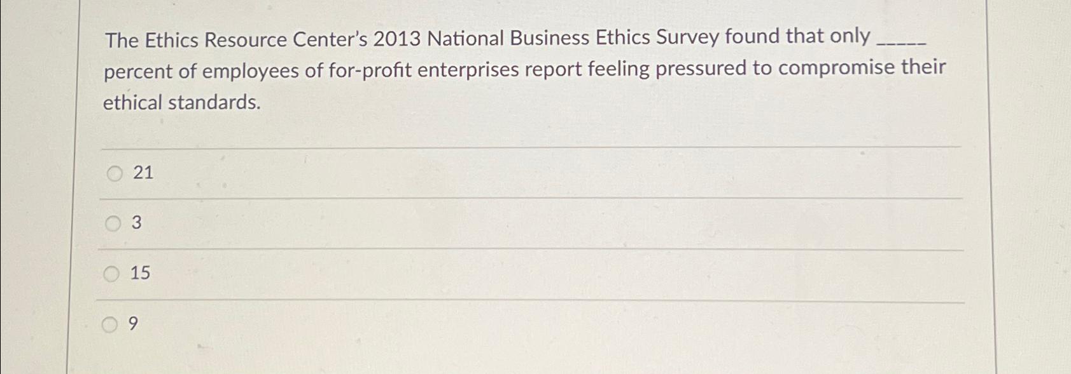Choose the radio button for 15
1071x374 pixels.
[x=112, y=274]
